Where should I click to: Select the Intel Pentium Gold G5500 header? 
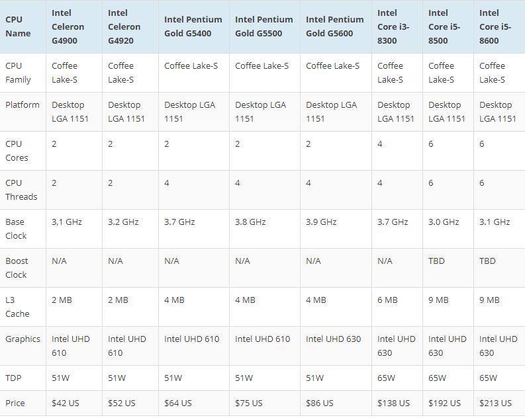(x=263, y=26)
